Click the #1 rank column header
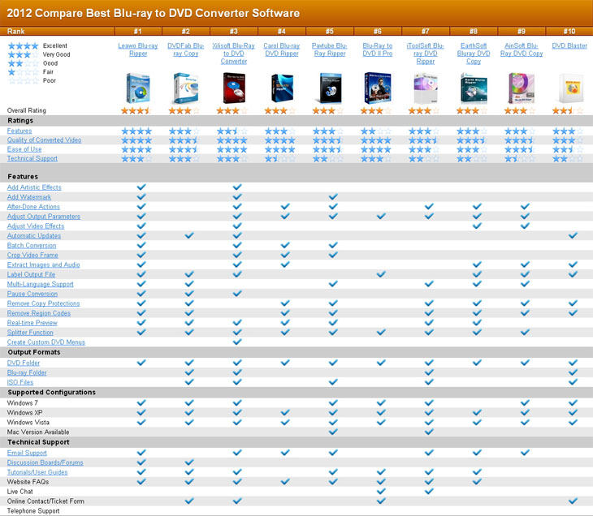 click(x=138, y=31)
